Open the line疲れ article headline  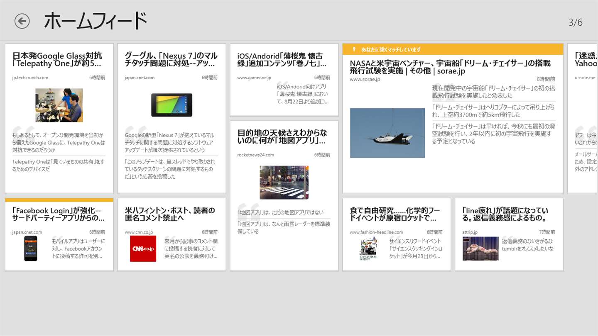[505, 214]
